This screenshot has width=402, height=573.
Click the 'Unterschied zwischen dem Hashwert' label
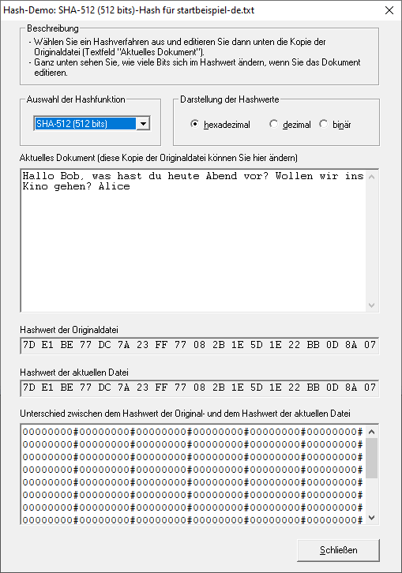click(x=185, y=414)
